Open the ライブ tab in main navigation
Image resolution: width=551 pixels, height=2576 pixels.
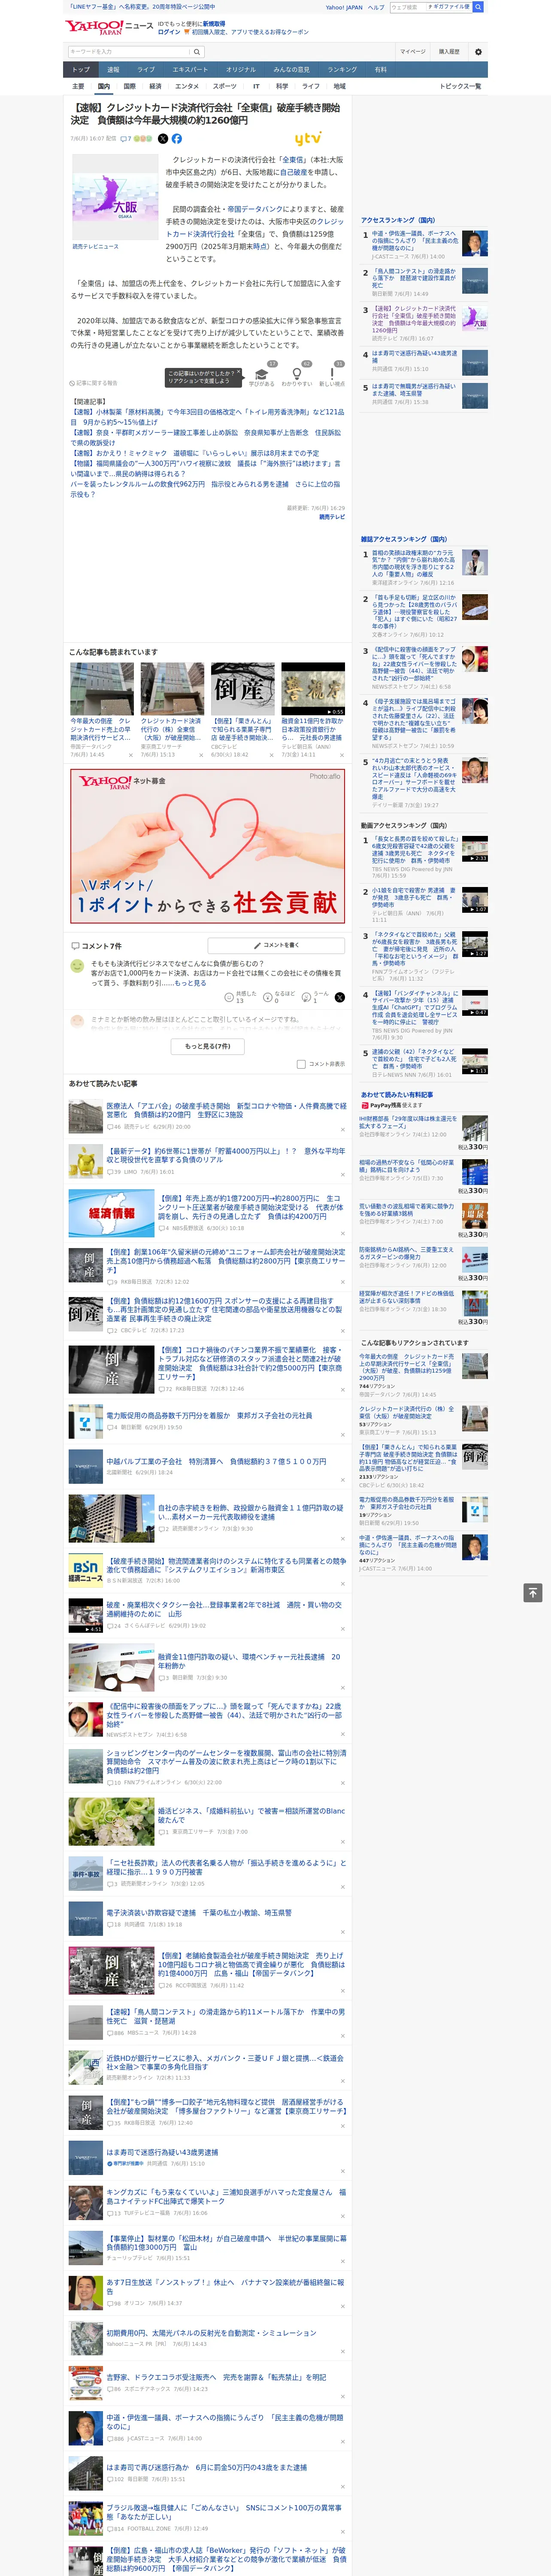(146, 70)
